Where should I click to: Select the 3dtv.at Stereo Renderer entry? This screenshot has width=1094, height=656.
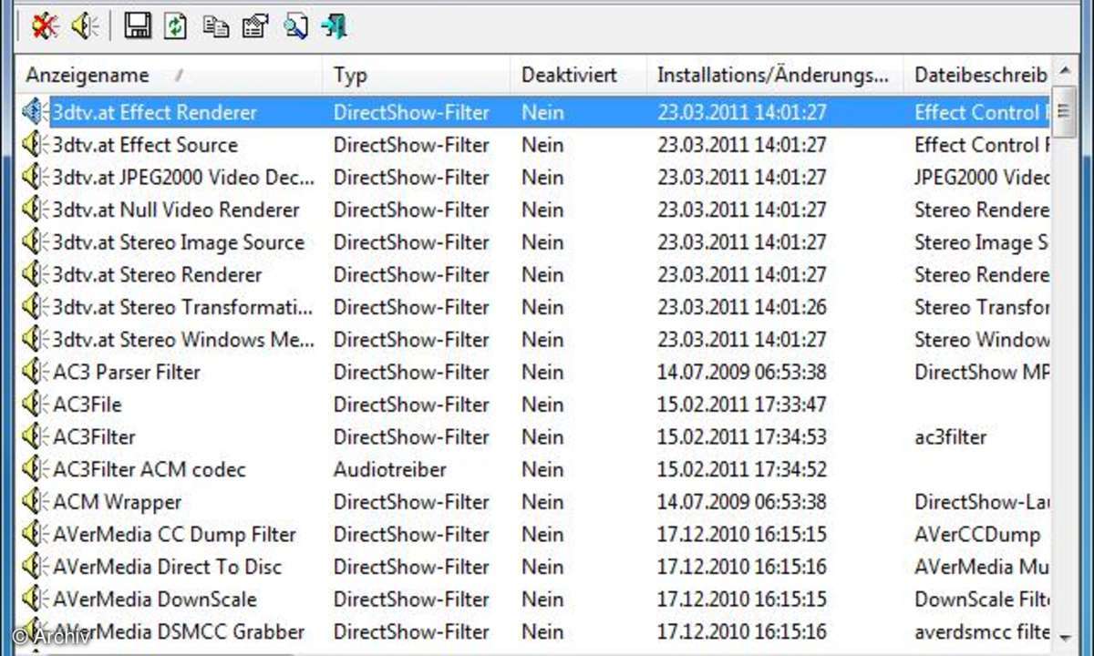tap(157, 274)
